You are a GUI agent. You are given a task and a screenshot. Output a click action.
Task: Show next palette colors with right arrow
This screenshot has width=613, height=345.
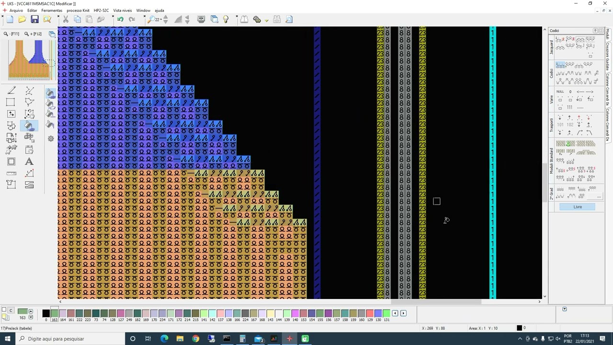(x=403, y=313)
